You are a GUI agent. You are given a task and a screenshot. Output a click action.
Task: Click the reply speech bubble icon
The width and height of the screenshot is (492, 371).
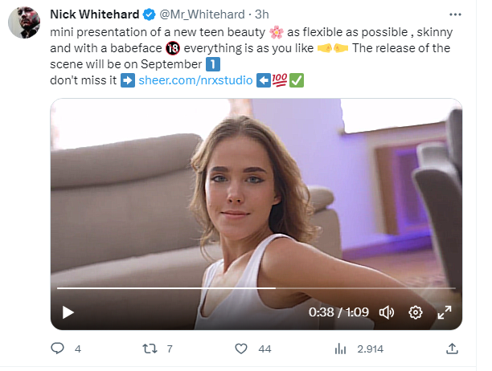click(x=57, y=349)
